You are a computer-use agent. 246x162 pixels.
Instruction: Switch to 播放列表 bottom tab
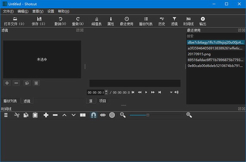tap(10, 101)
